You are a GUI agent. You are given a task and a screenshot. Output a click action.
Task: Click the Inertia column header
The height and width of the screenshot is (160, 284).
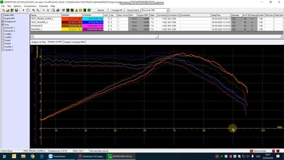pyautogui.click(x=261, y=15)
